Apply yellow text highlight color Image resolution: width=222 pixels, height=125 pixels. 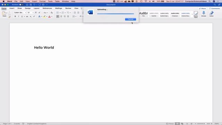(x=44, y=16)
